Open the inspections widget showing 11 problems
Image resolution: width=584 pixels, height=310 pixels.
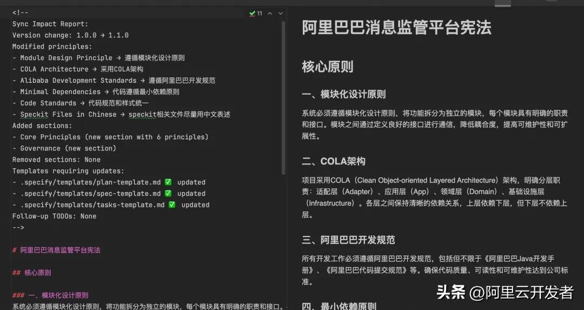point(256,14)
